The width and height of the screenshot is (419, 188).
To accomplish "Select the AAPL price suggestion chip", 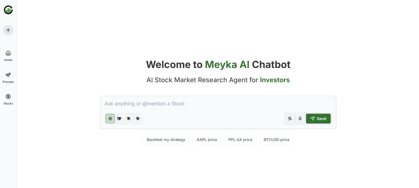I will pyautogui.click(x=207, y=140).
